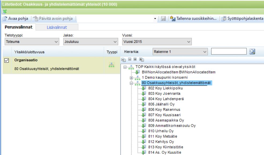Expand the 1 Demo kaupunki konserni node

click(131, 78)
